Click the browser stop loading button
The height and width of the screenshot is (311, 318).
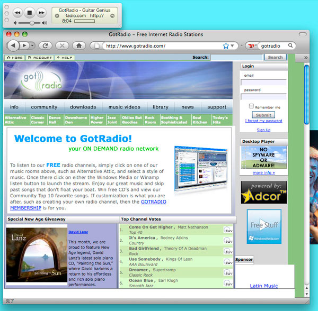click(x=62, y=45)
